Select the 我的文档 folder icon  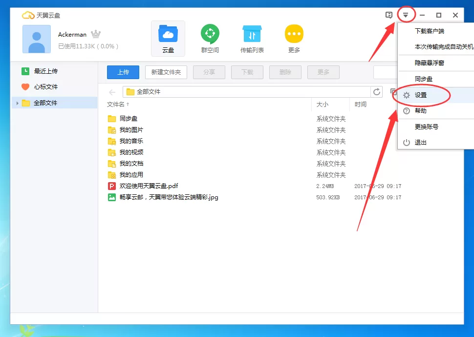(112, 164)
